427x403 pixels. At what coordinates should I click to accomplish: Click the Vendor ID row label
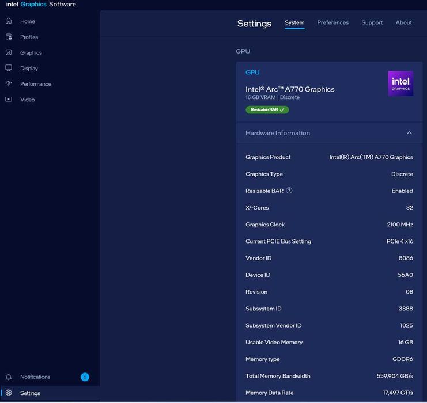[x=258, y=258]
